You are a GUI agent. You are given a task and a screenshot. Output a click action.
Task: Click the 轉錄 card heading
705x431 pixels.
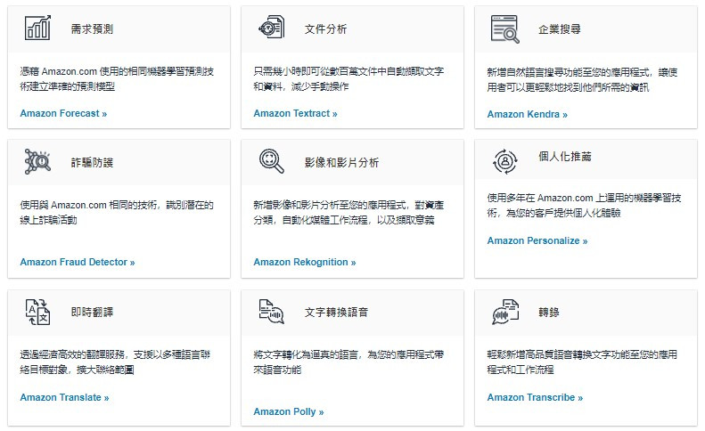coord(549,312)
